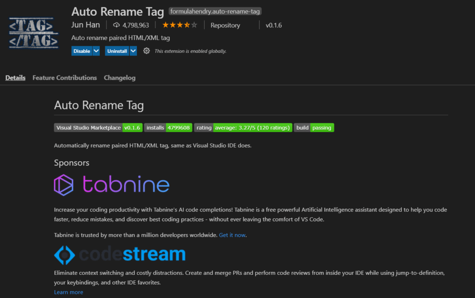Click the install count 4,798,963

pyautogui.click(x=136, y=25)
